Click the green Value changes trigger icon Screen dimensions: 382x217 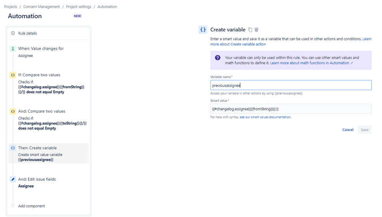[x=13, y=49]
